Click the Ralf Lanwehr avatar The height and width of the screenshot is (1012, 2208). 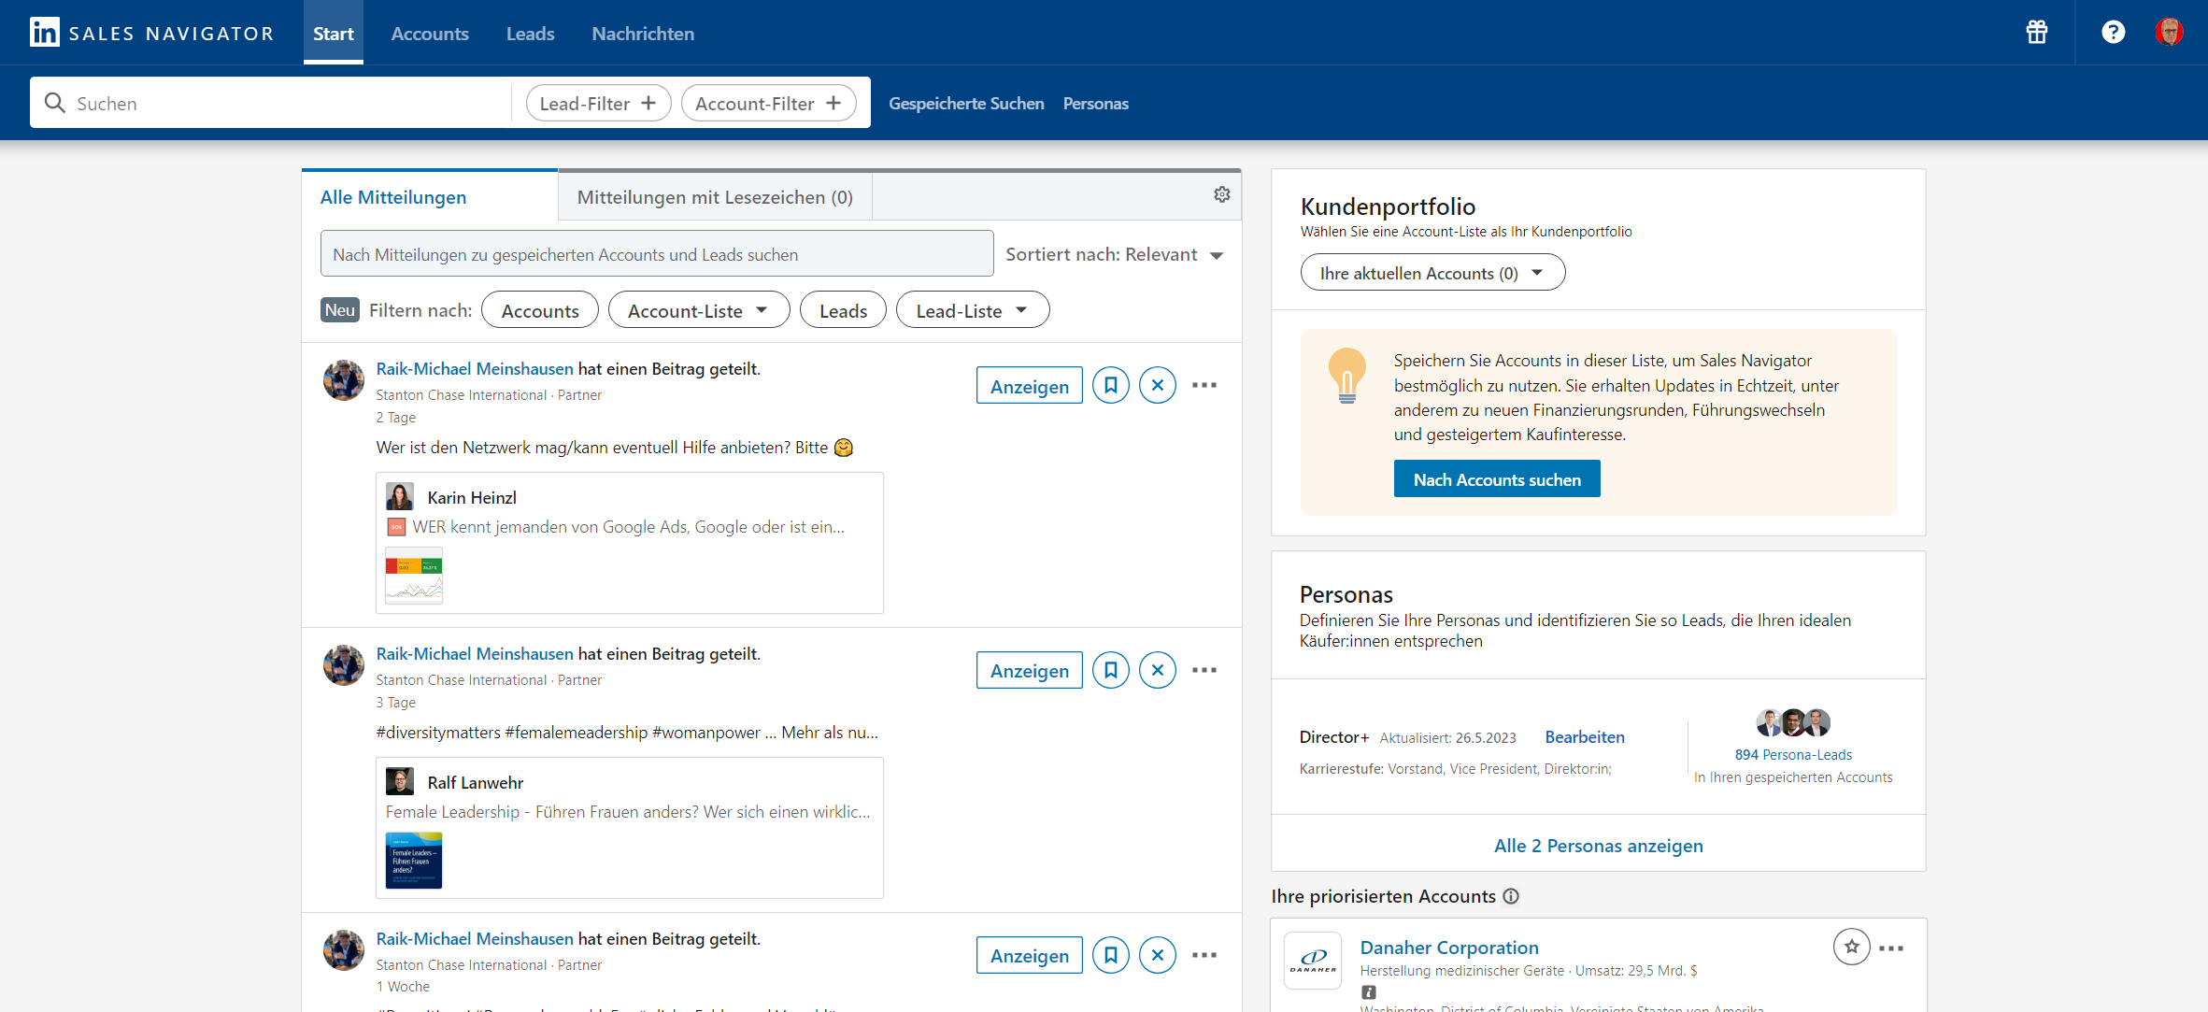tap(400, 781)
